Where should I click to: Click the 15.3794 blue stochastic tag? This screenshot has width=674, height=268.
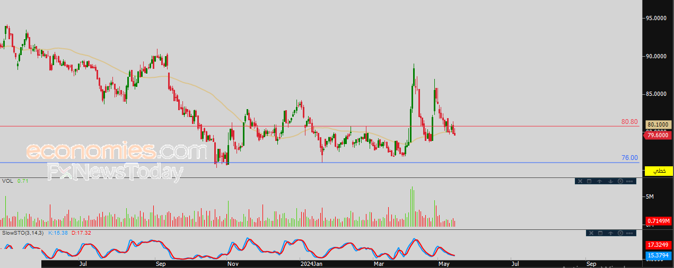click(x=658, y=255)
